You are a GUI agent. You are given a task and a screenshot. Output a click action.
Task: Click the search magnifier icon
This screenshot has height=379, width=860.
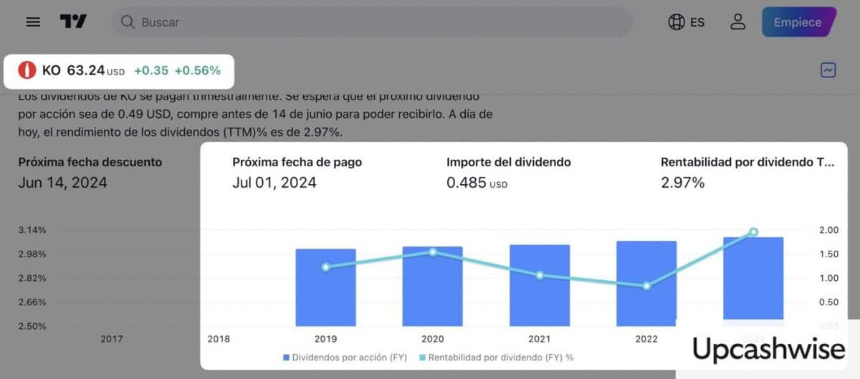pos(128,22)
